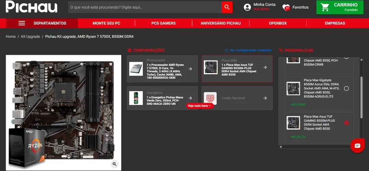Click the Asus TUF thumbnail in Personalizar list
Image resolution: width=369 pixels, height=171 pixels.
[293, 123]
